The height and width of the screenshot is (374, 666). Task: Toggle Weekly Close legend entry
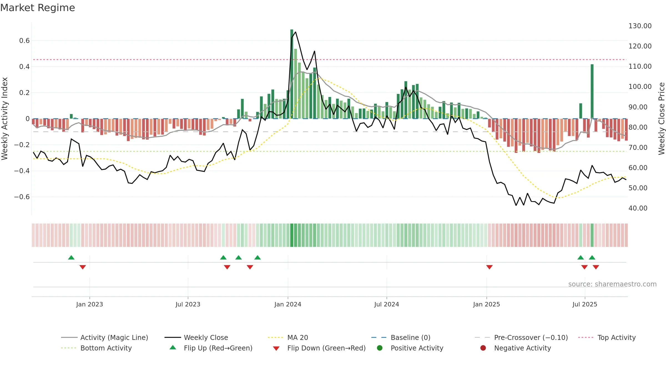196,337
